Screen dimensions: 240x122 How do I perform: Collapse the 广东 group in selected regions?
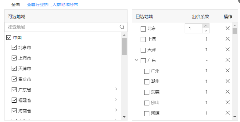[136, 60]
